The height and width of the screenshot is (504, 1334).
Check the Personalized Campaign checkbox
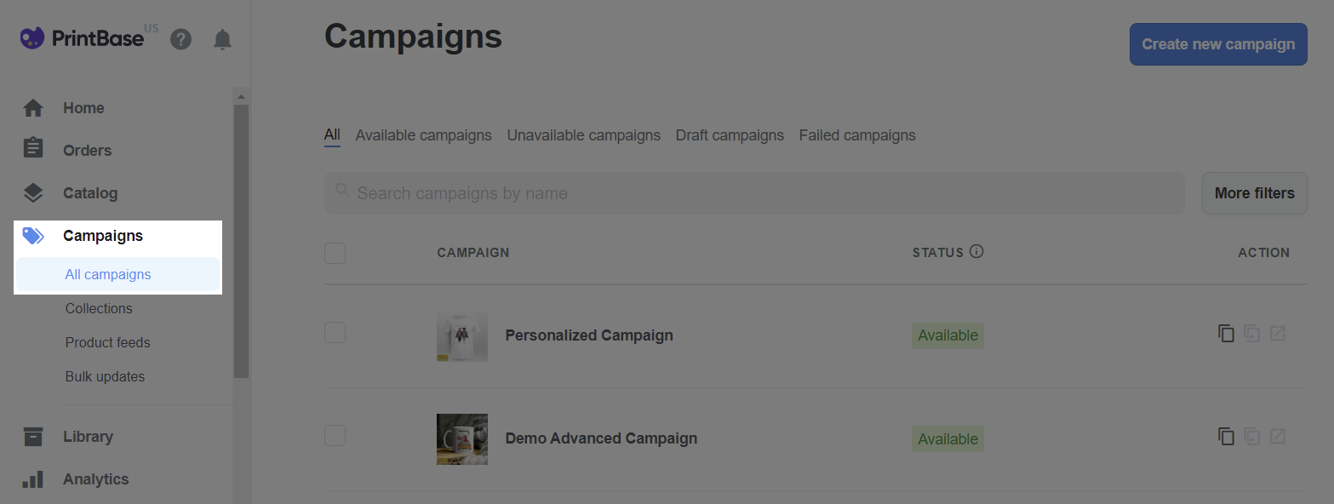pos(335,333)
